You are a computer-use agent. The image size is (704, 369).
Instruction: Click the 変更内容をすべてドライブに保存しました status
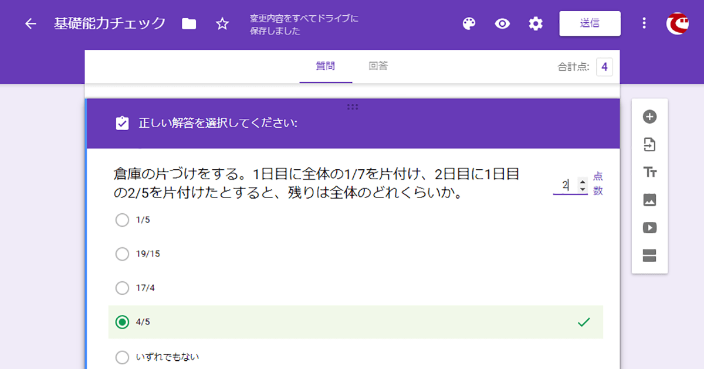click(x=304, y=25)
